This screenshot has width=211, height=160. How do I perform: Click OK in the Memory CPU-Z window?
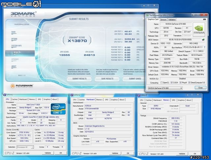pyautogui.click(x=195, y=154)
